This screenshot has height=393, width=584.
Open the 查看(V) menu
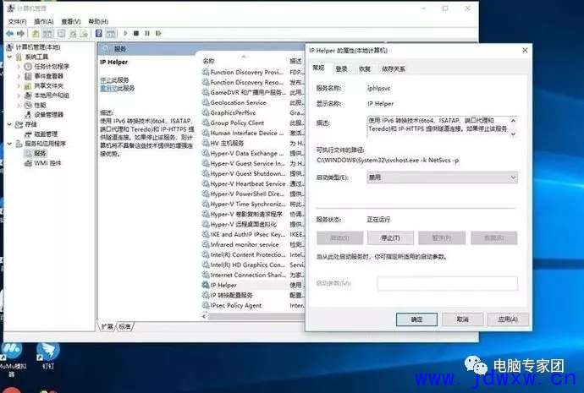tap(71, 22)
